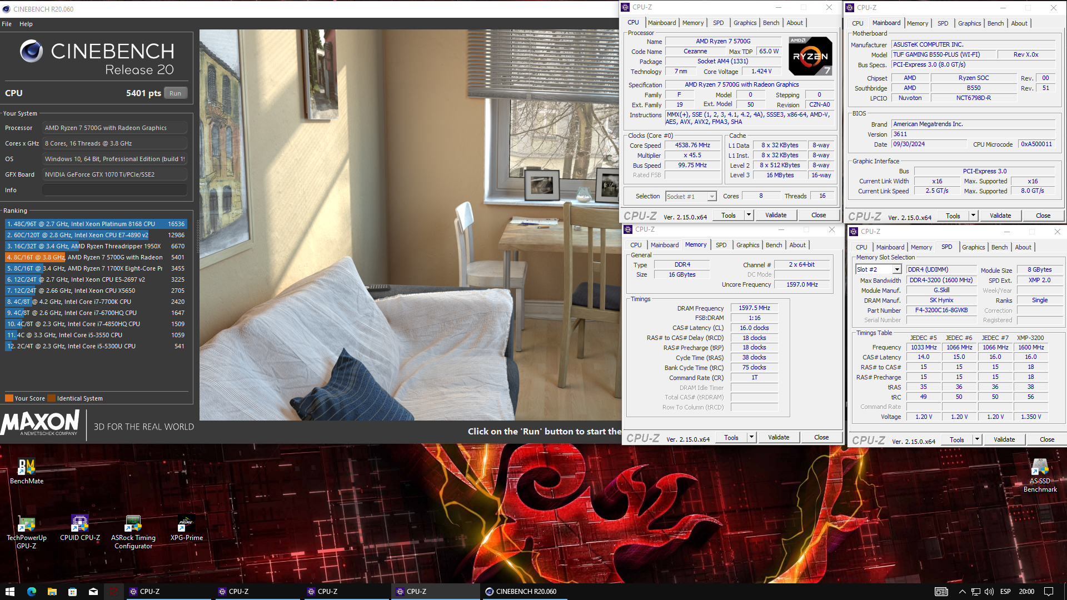Open the BenchMate desktop shortcut
This screenshot has width=1067, height=600.
pyautogui.click(x=26, y=471)
